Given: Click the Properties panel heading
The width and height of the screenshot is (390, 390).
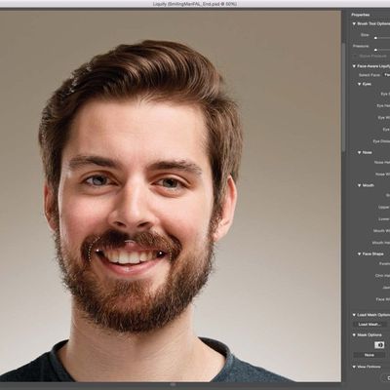Looking at the screenshot, I should tap(360, 15).
